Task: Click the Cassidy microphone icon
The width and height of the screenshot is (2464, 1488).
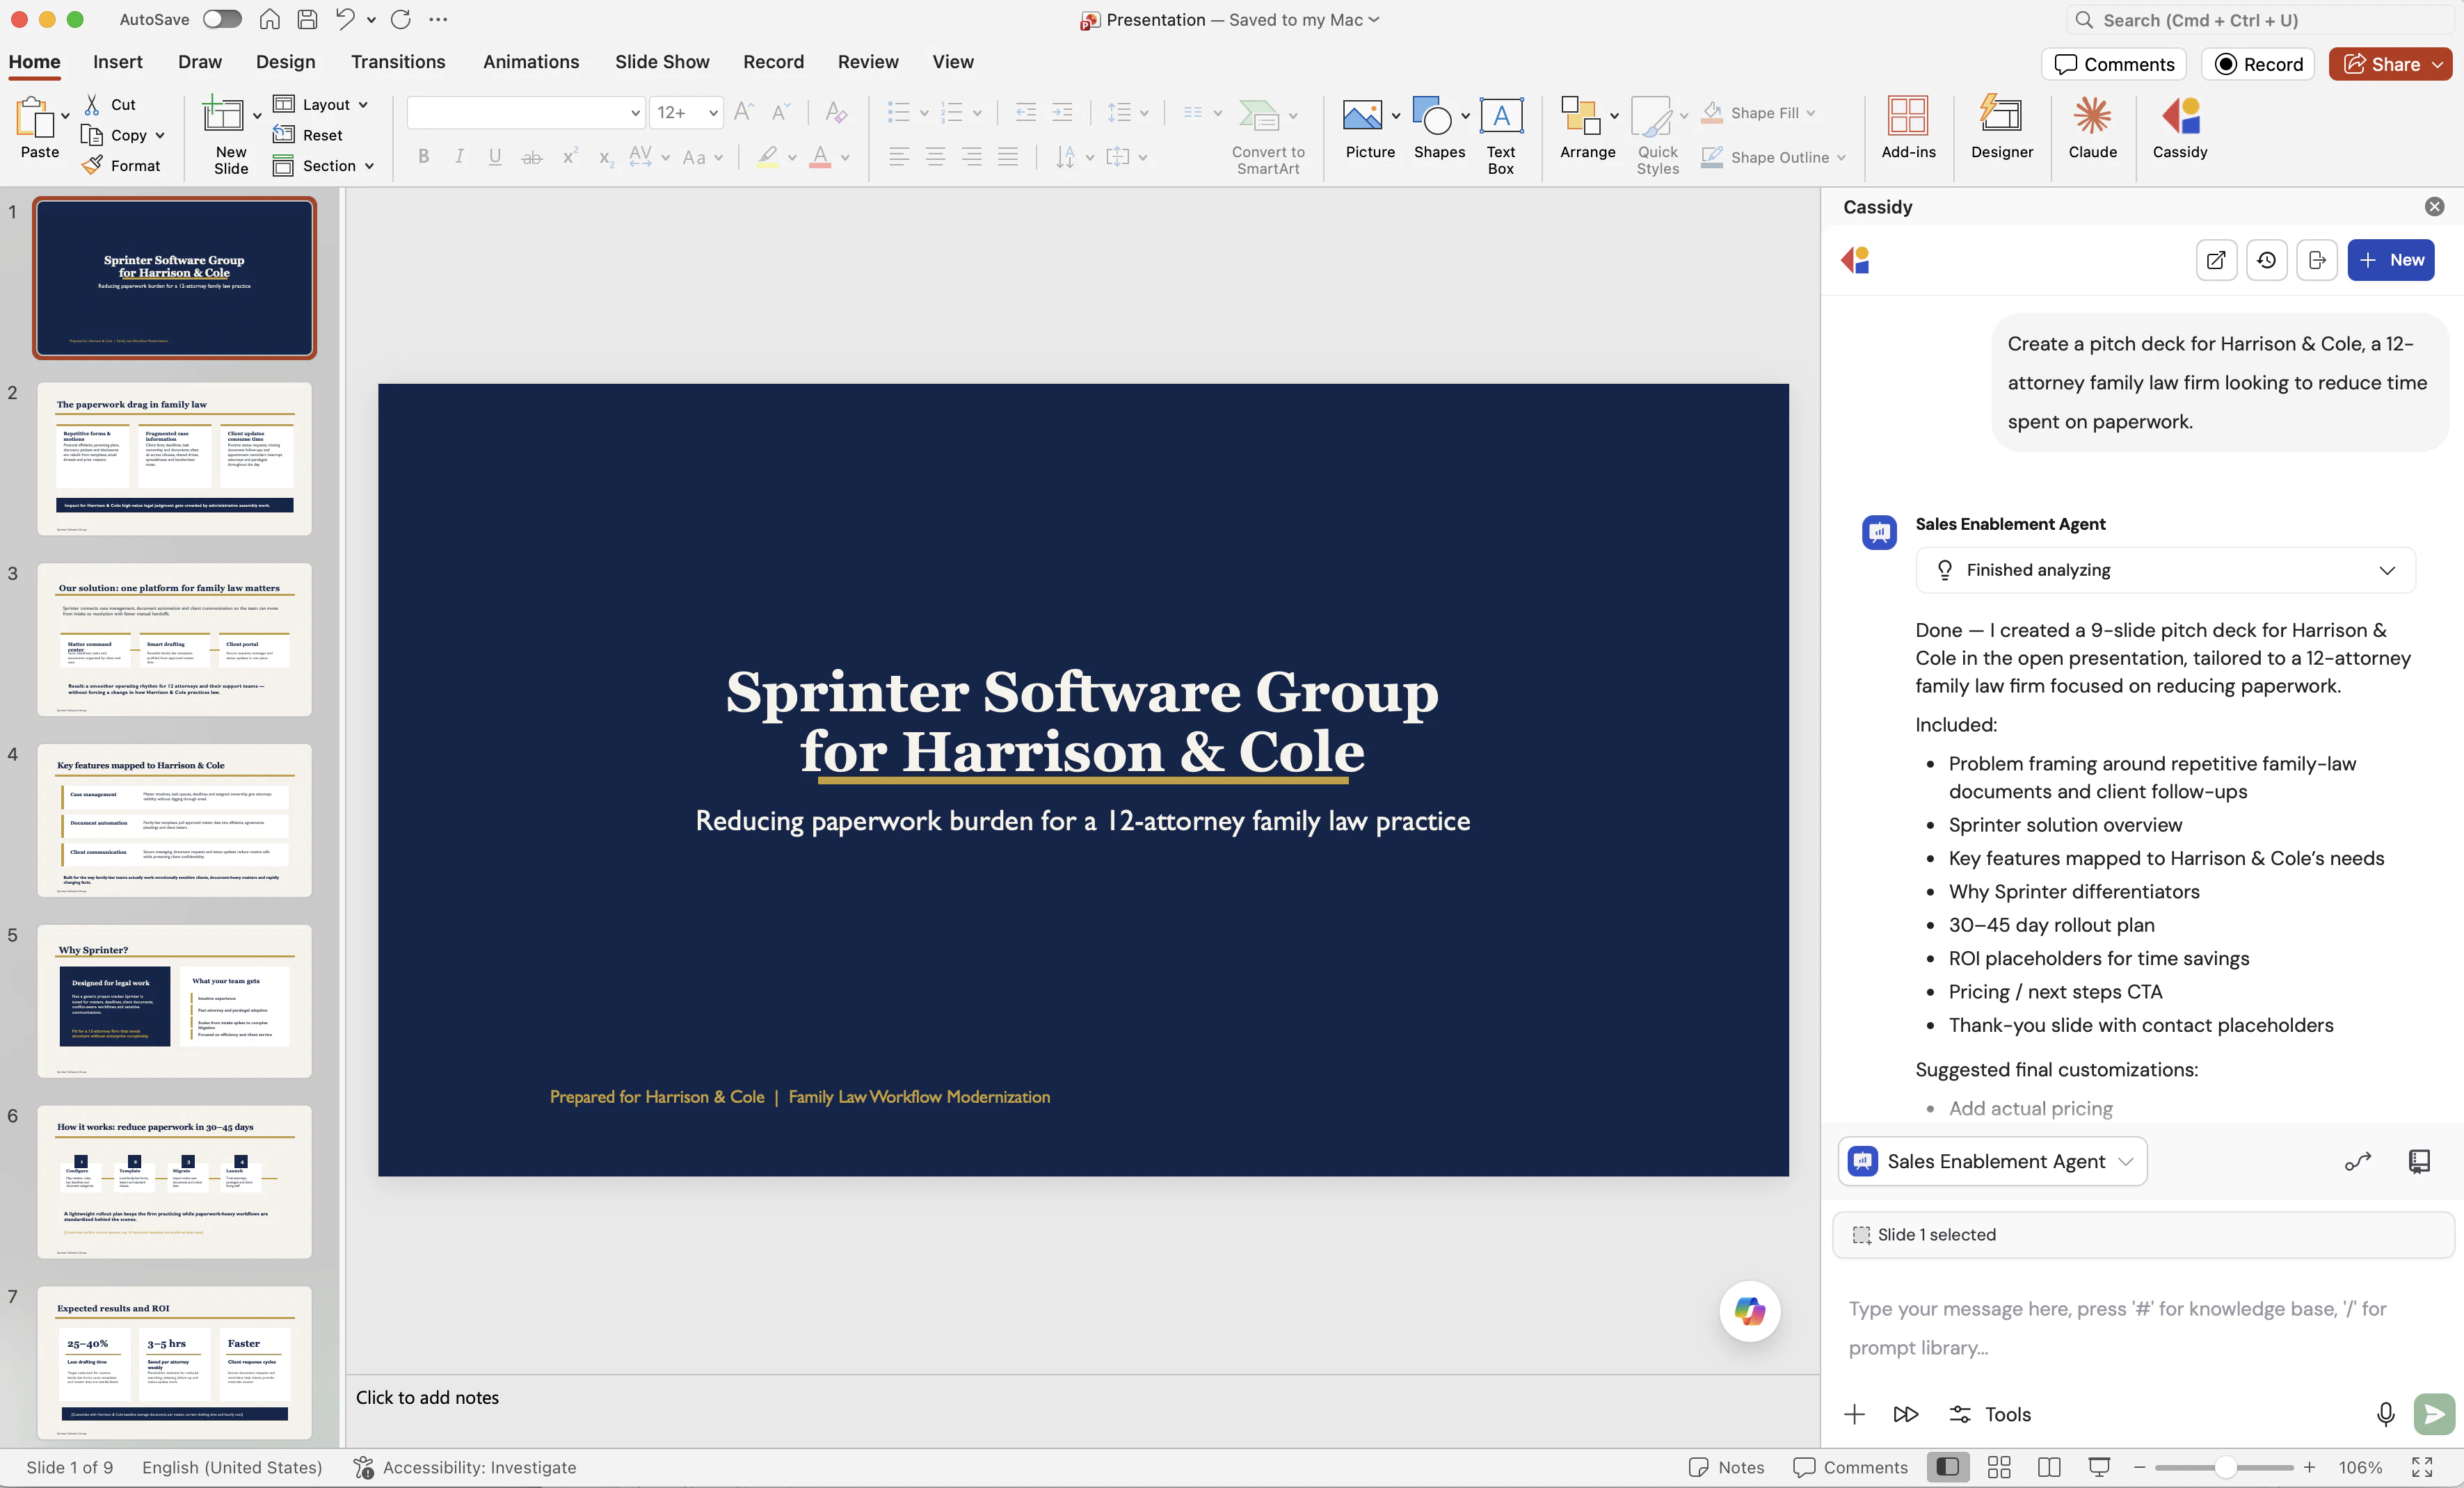Action: [2385, 1414]
